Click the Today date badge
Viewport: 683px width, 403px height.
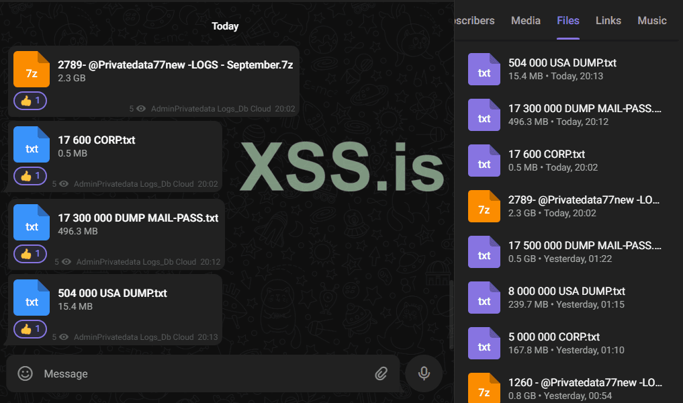click(225, 26)
